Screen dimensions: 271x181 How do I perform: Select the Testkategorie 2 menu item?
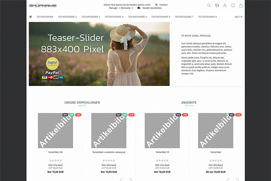pyautogui.click(x=67, y=17)
